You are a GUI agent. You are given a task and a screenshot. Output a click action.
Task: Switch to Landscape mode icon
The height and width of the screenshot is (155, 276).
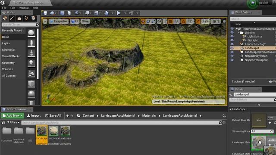point(19,18)
